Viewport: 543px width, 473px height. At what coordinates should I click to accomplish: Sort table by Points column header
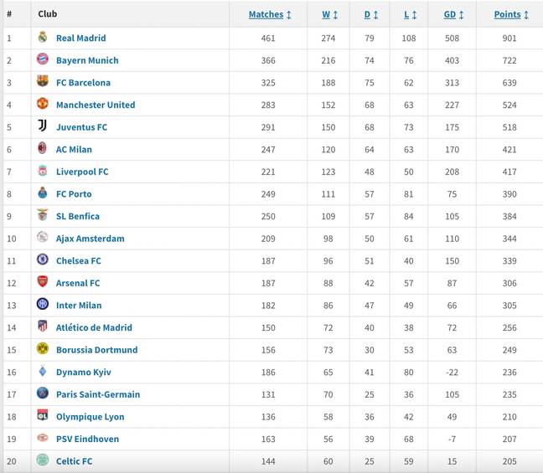pyautogui.click(x=507, y=14)
